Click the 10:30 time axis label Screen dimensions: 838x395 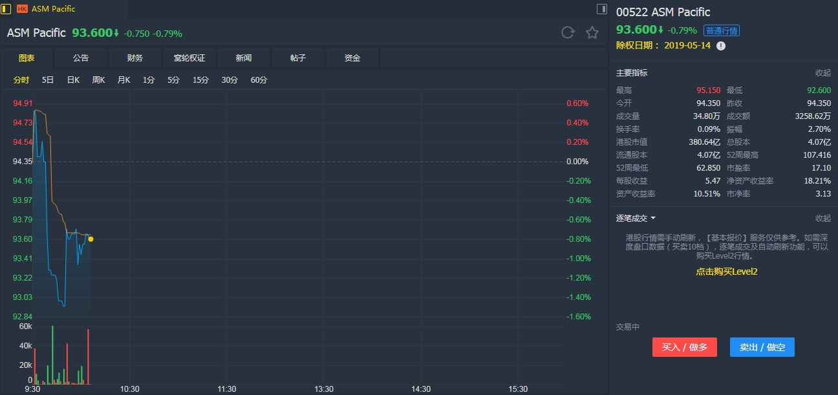[130, 389]
